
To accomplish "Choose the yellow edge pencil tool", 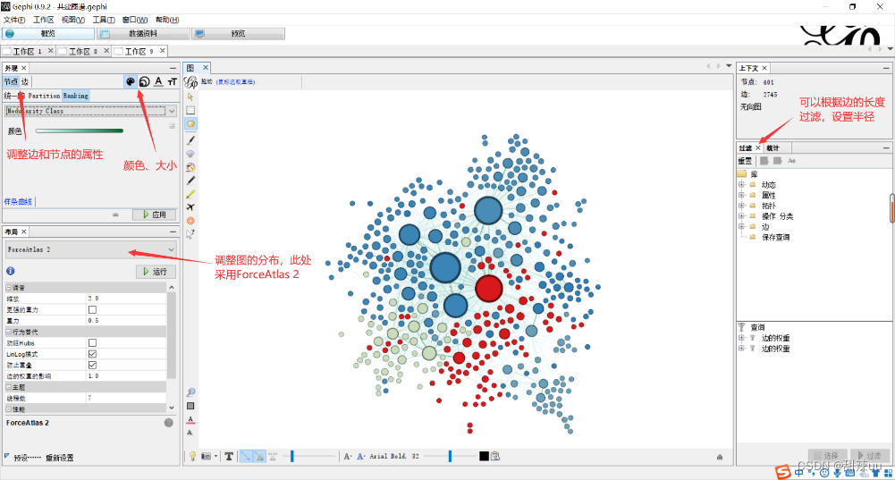I will 190,194.
